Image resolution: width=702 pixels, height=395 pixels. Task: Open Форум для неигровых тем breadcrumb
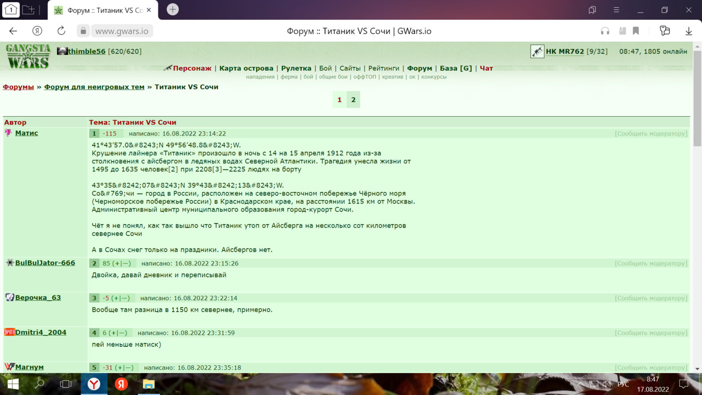pyautogui.click(x=94, y=87)
